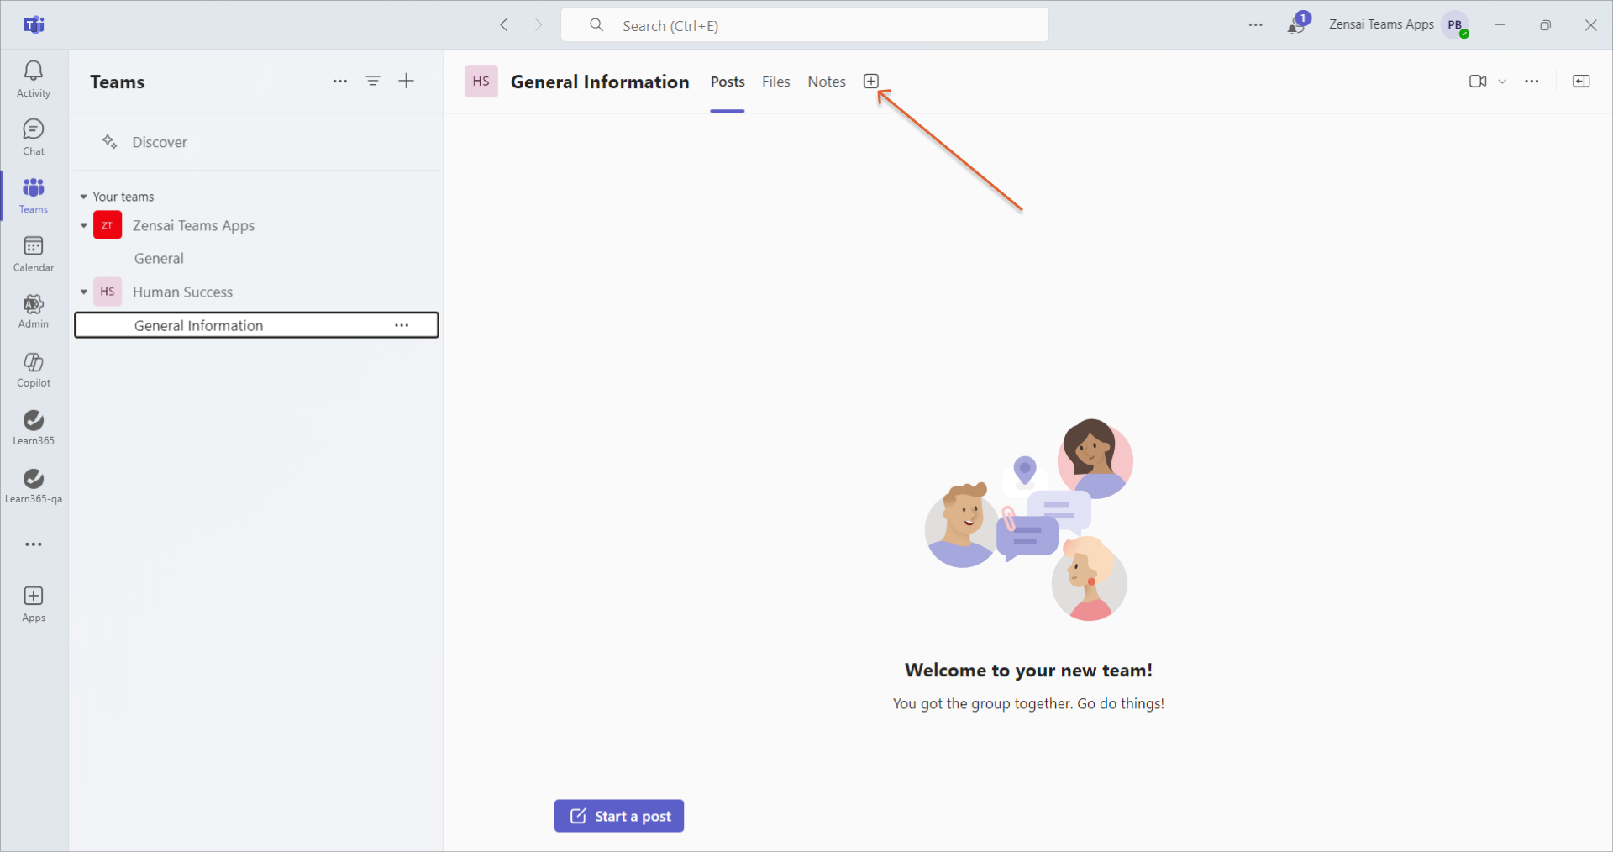The height and width of the screenshot is (852, 1613).
Task: Open the meet now dropdown arrow
Action: tap(1502, 82)
